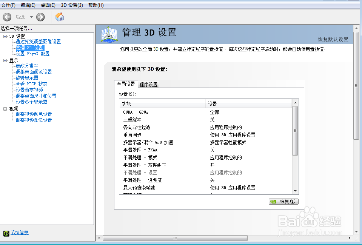
Task: Select 管理 3D 设置 in the tree
Action: (x=29, y=48)
